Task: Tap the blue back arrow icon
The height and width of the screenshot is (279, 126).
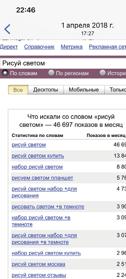Action: (x=7, y=29)
